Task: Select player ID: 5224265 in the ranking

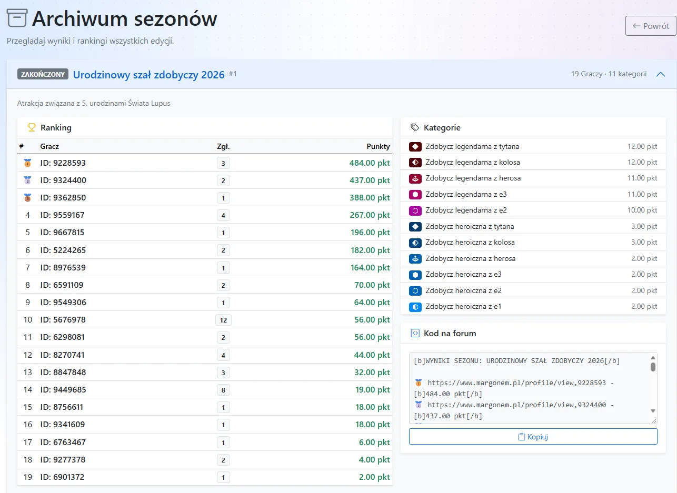Action: [x=63, y=250]
